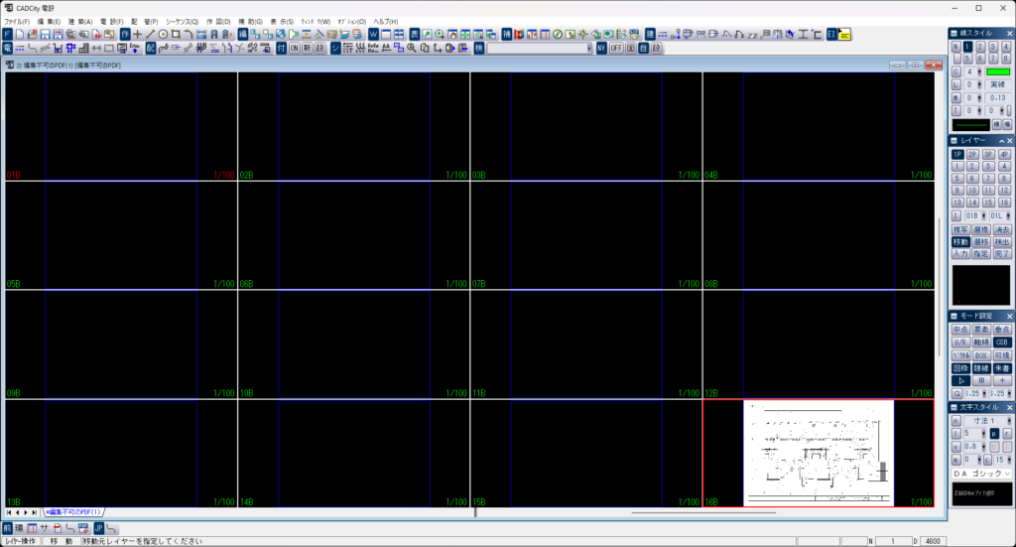1016x547 pixels.
Task: Toggle 隠線 hidden line mode
Action: tap(981, 368)
